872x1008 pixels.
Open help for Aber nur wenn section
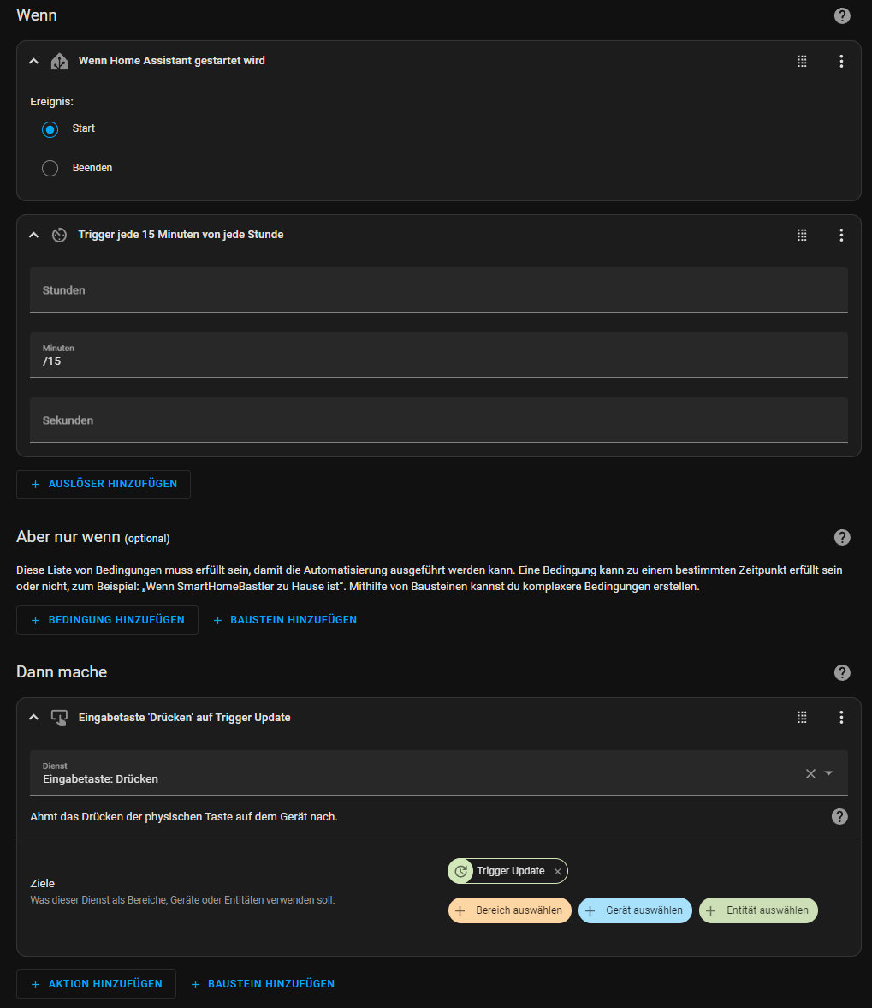click(842, 538)
